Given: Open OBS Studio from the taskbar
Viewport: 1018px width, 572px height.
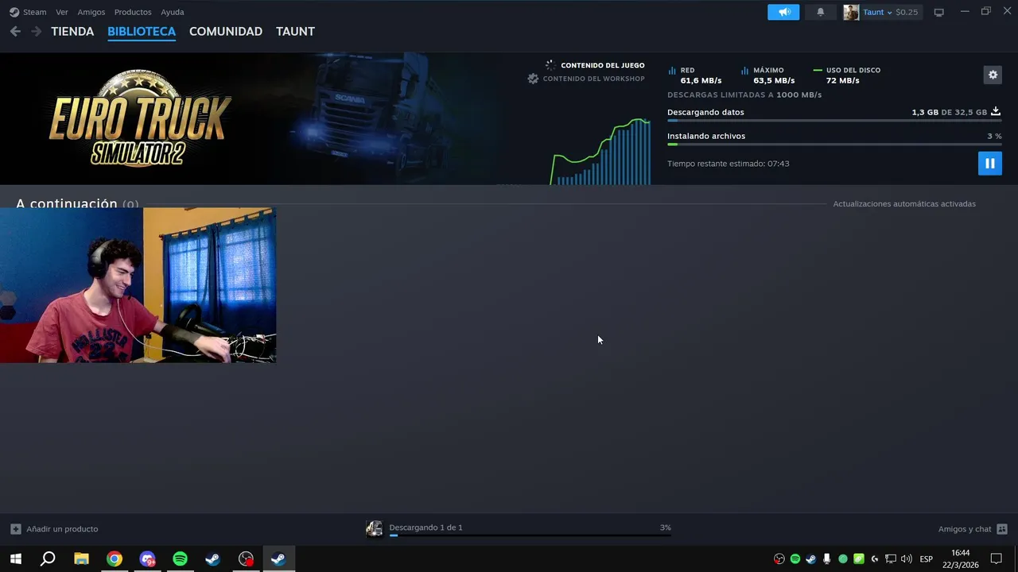Looking at the screenshot, I should point(246,559).
